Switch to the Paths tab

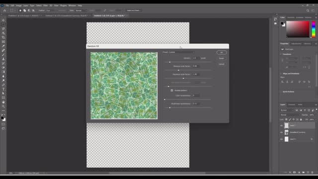pyautogui.click(x=300, y=105)
